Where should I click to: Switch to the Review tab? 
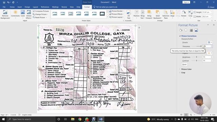[x=64, y=7]
